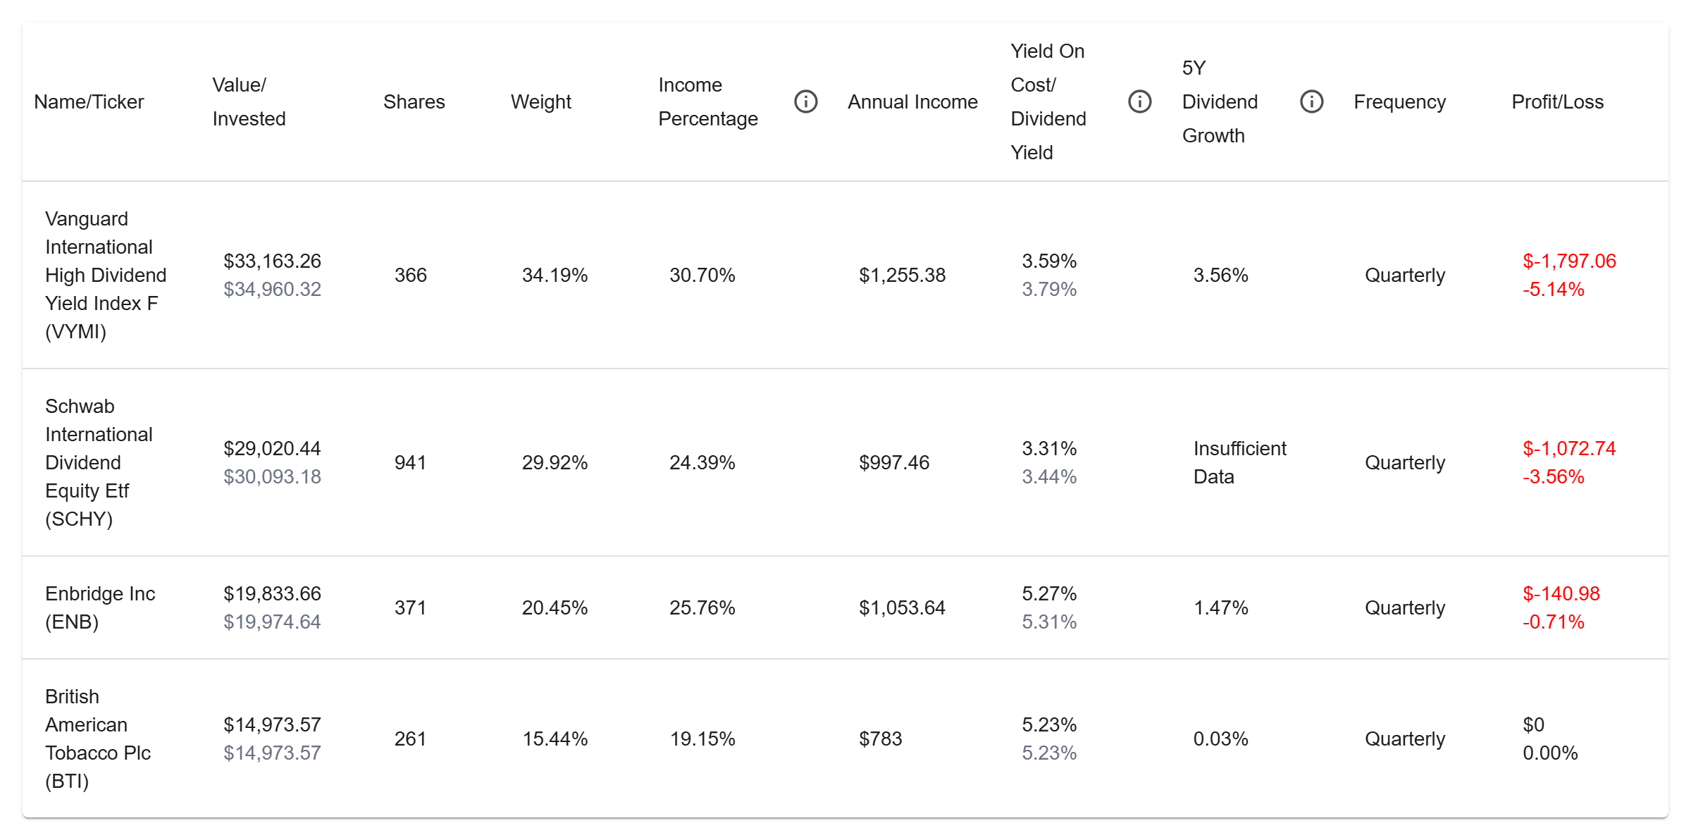Click info icon beside 5Y Dividend Growth
The height and width of the screenshot is (840, 1691).
[x=1311, y=101]
